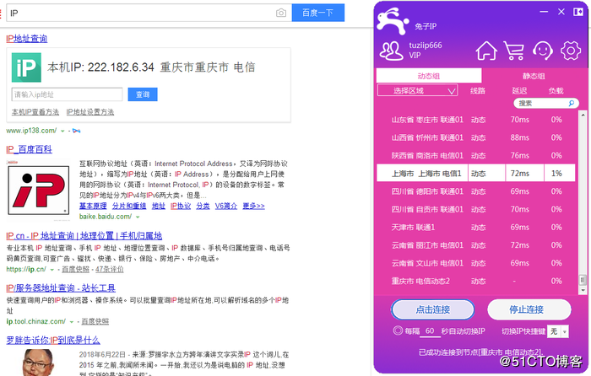Open the settings gear in 兔子IP
Viewport: 591px width, 376px height.
pyautogui.click(x=571, y=51)
